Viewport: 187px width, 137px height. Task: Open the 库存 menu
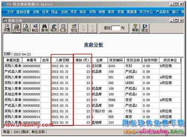(x=111, y=12)
